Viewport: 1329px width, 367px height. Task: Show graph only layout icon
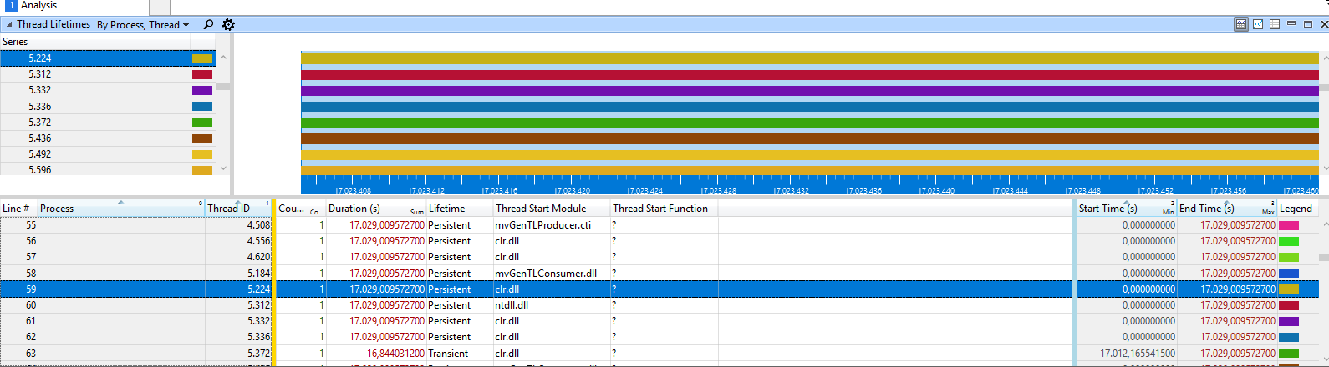pyautogui.click(x=1258, y=24)
